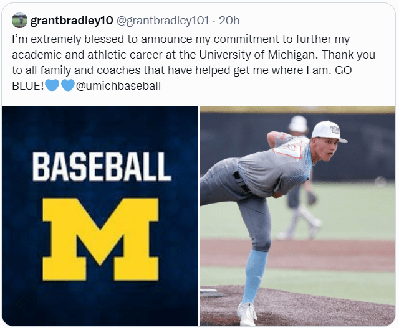Click the grantbradley10 profile avatar
399x328 pixels.
pos(19,21)
